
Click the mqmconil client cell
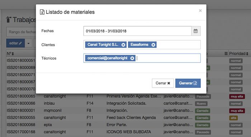(x=53, y=110)
